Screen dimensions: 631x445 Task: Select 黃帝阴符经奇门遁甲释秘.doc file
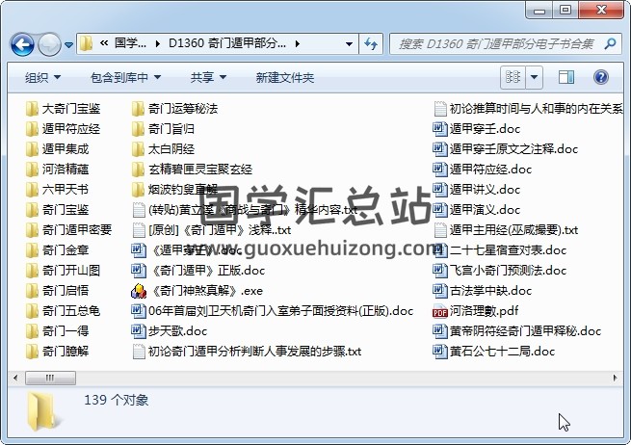[x=517, y=330]
